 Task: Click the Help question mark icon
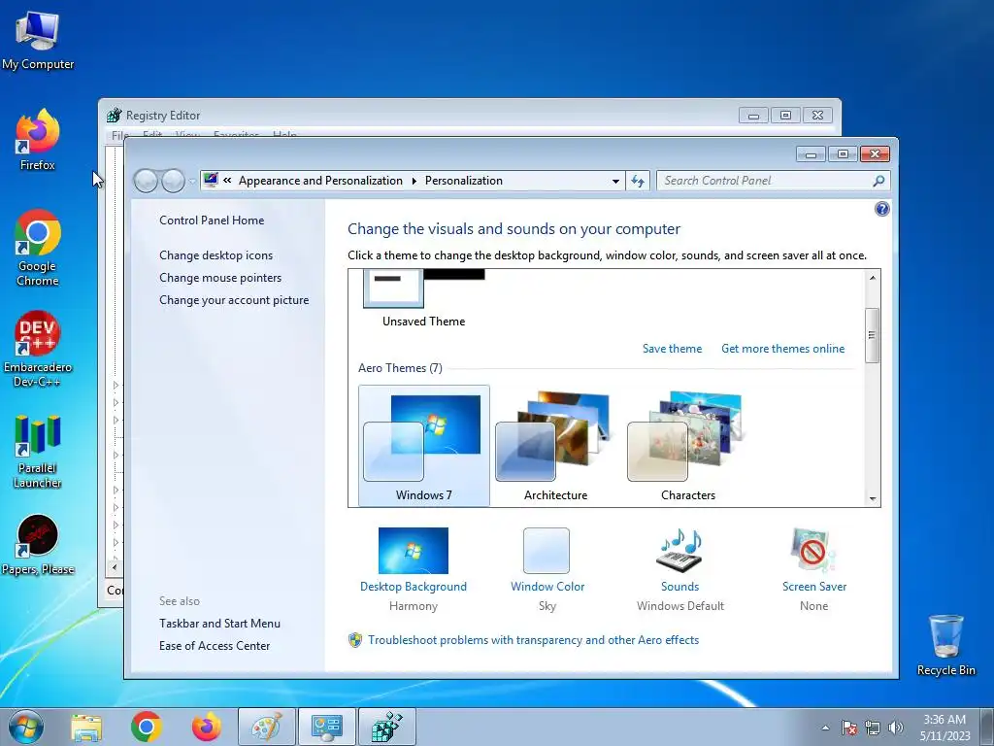coord(881,210)
